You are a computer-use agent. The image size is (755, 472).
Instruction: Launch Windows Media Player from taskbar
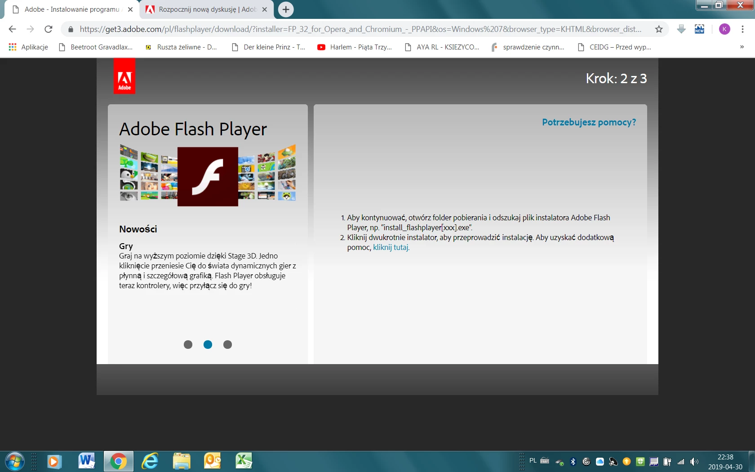tap(54, 462)
